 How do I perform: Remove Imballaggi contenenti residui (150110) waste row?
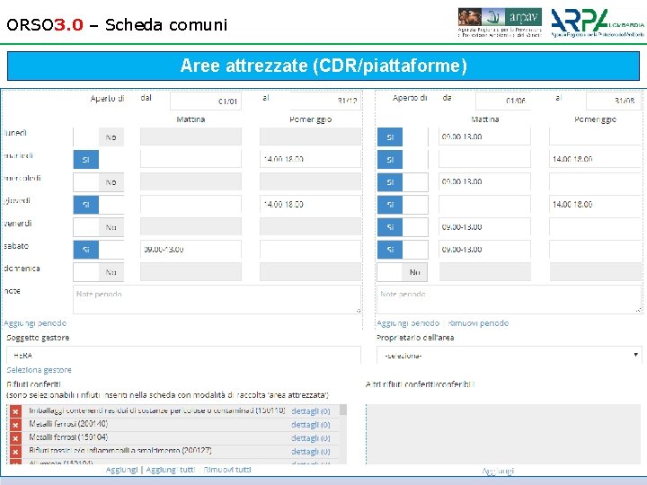(15, 411)
